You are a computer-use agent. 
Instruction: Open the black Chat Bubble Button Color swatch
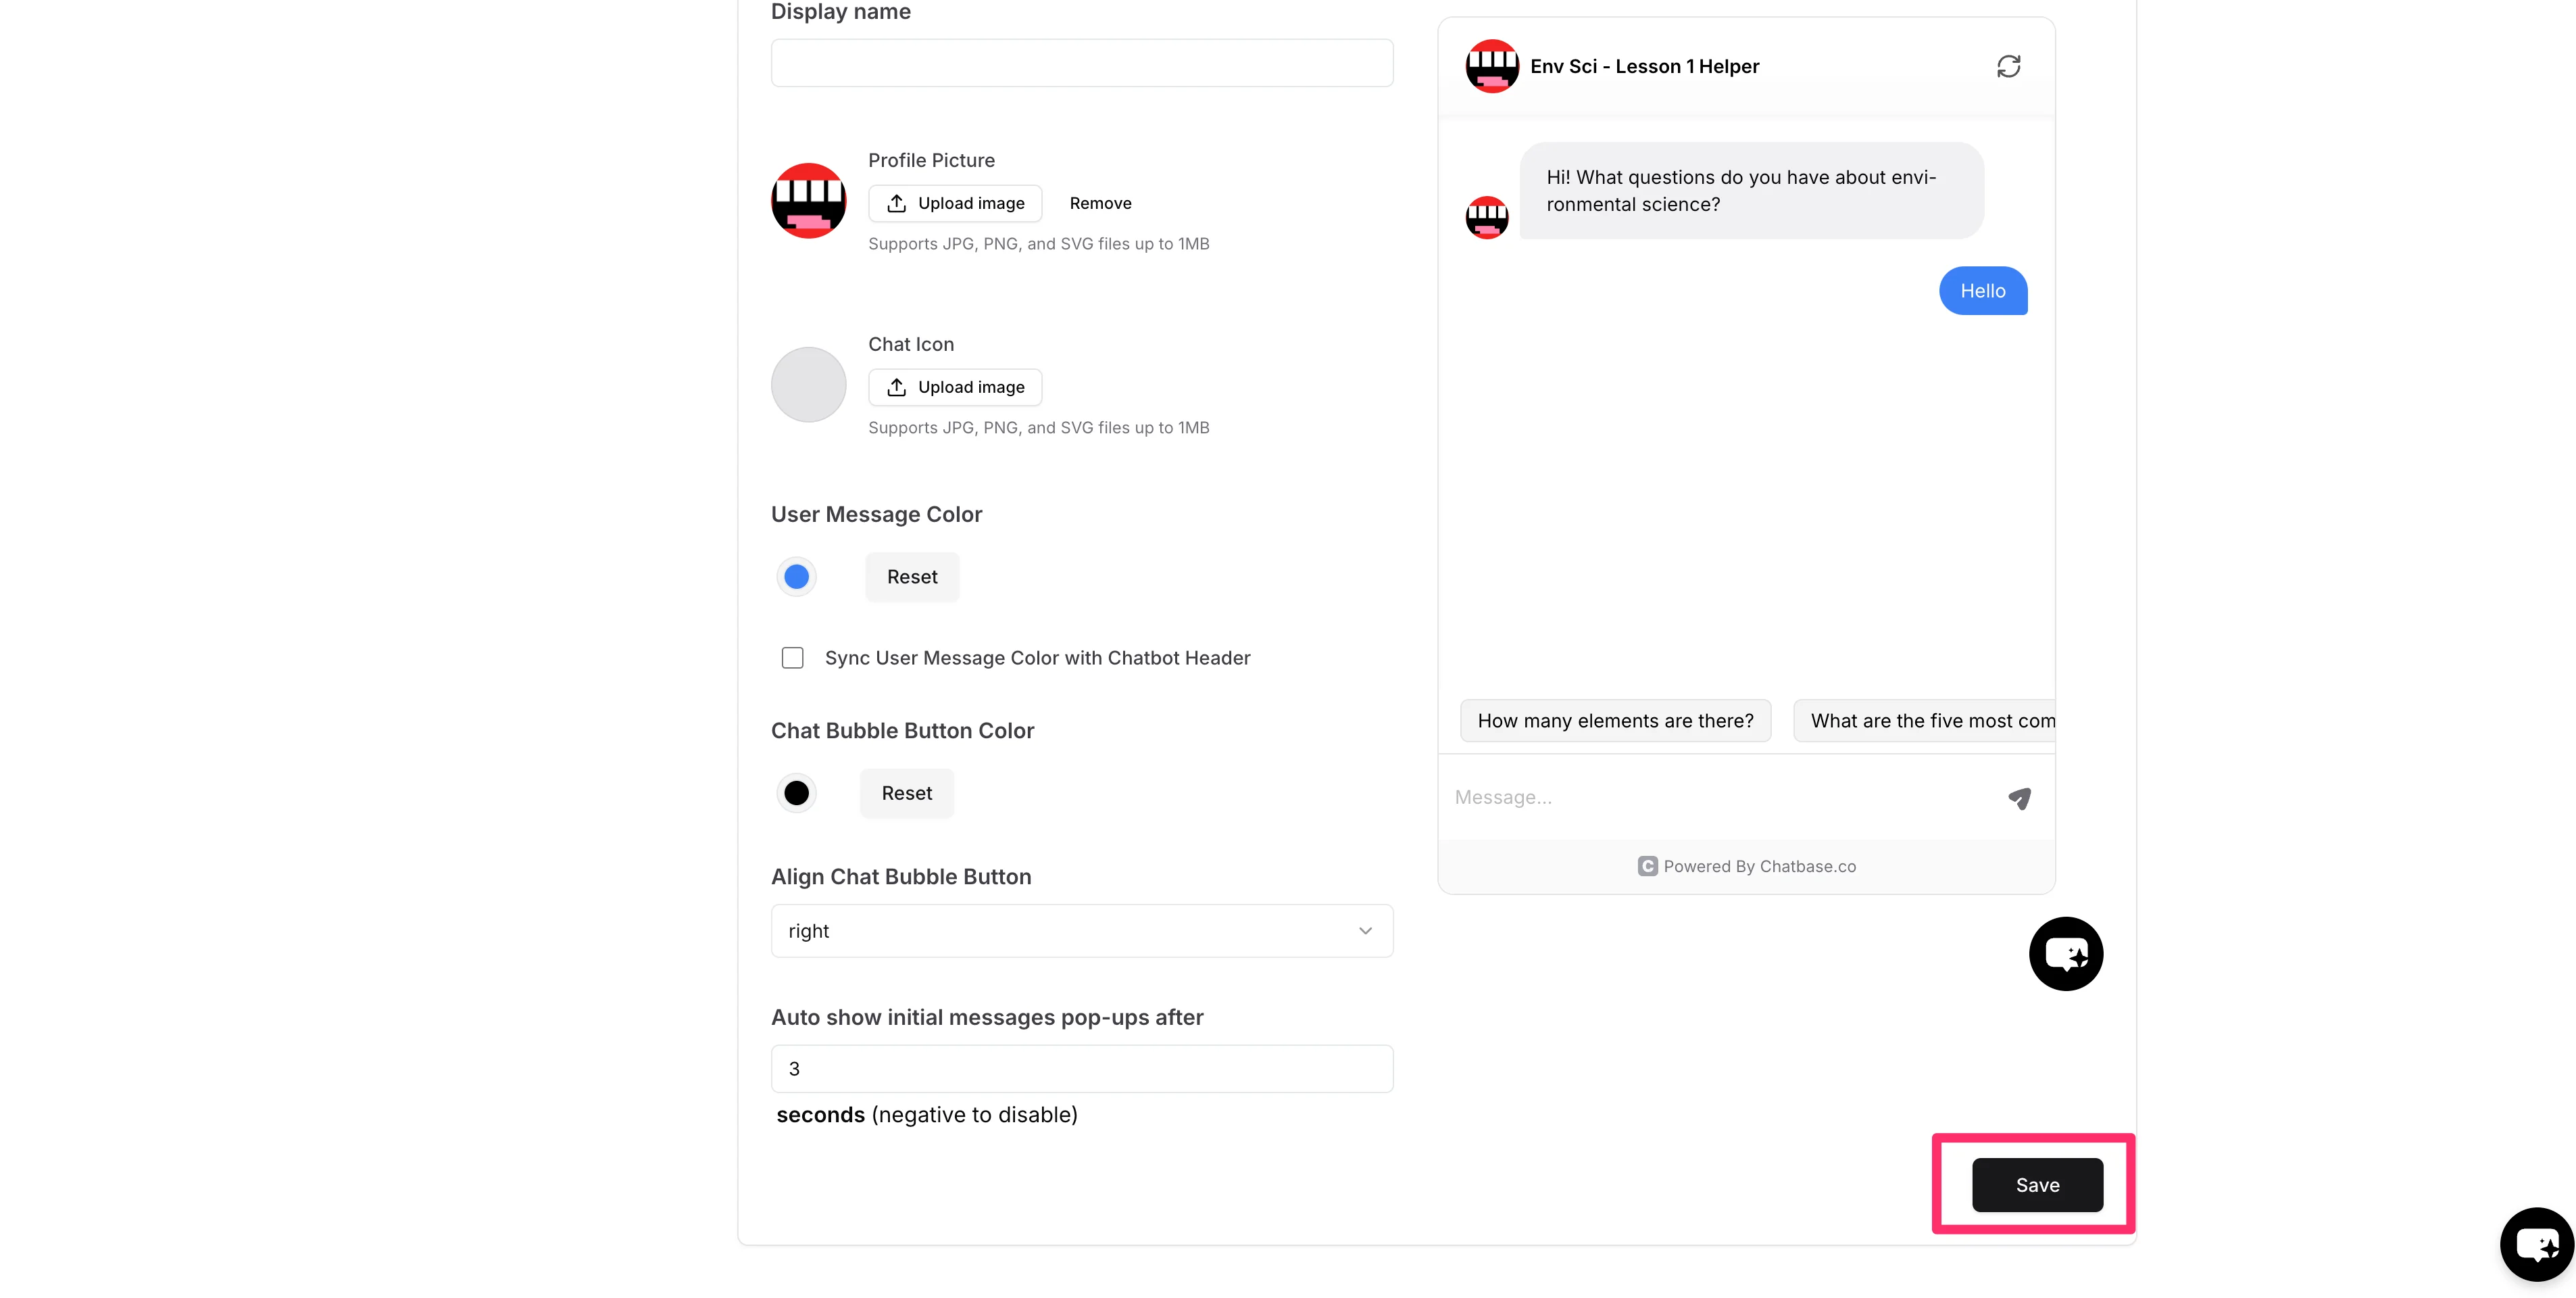(x=796, y=792)
